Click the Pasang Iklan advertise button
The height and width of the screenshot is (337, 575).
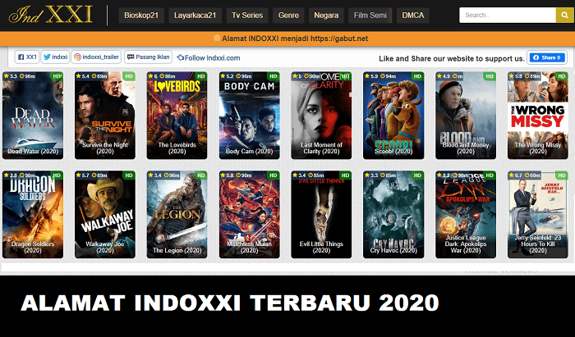[148, 57]
